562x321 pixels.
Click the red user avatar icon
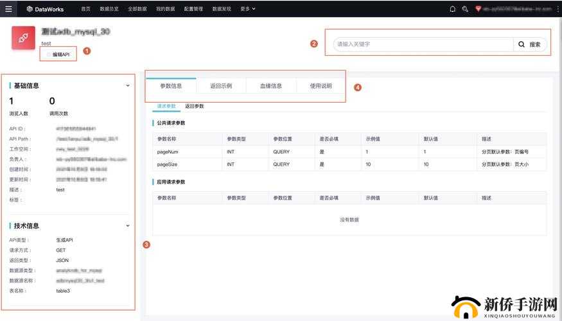coord(478,8)
